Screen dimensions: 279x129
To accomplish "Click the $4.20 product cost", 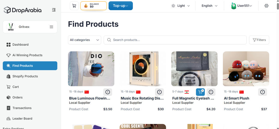I will tap(211, 109).
